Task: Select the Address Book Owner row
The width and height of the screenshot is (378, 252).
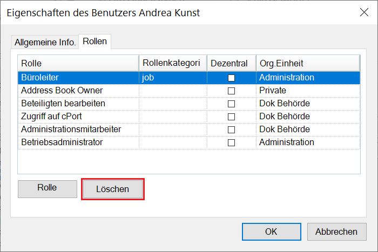Action: pos(62,91)
